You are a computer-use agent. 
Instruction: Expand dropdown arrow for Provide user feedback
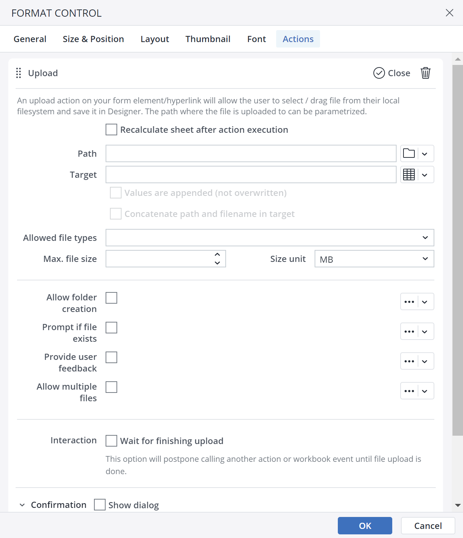[425, 361]
